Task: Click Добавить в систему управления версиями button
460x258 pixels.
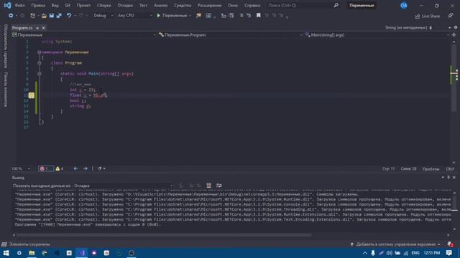Action: click(x=396, y=244)
